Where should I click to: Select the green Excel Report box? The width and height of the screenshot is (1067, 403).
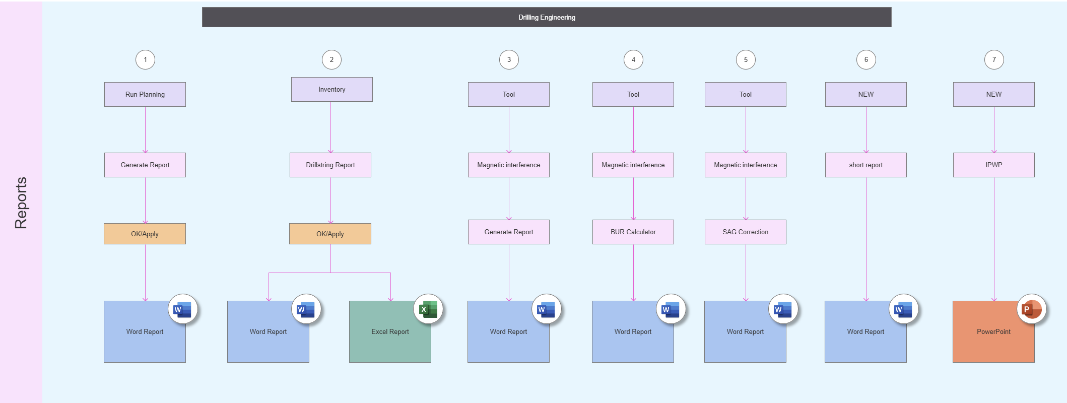[390, 331]
